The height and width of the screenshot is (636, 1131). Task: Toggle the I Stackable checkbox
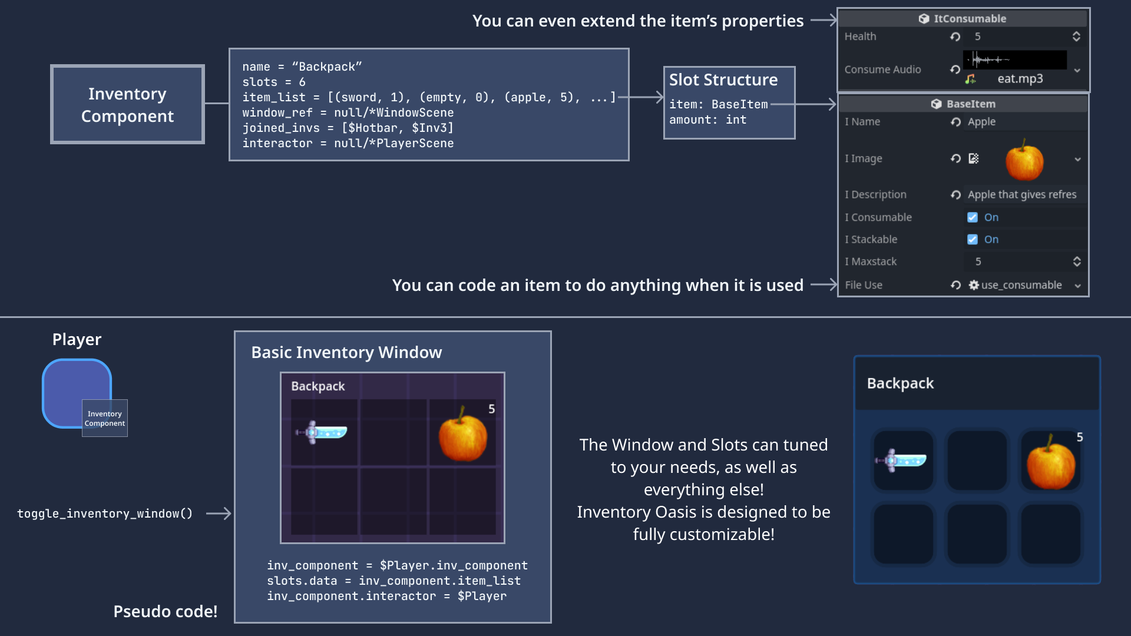[973, 240]
